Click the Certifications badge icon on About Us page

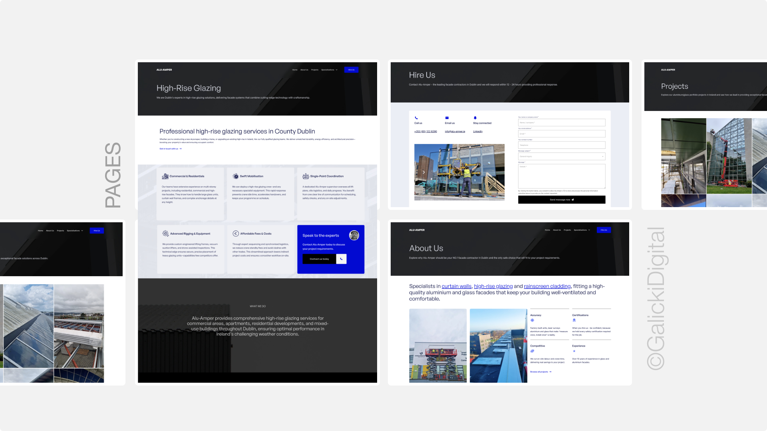pyautogui.click(x=574, y=320)
